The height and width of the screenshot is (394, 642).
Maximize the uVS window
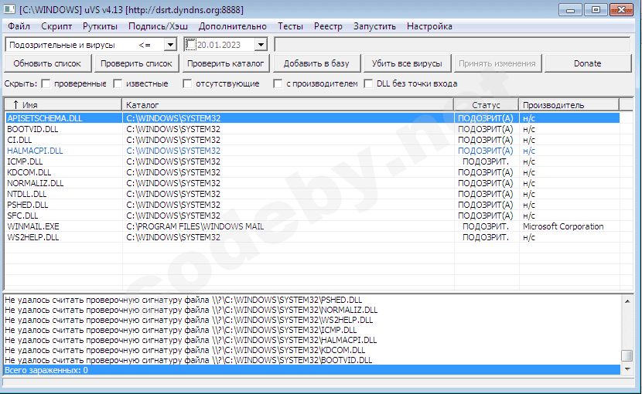pyautogui.click(x=596, y=10)
